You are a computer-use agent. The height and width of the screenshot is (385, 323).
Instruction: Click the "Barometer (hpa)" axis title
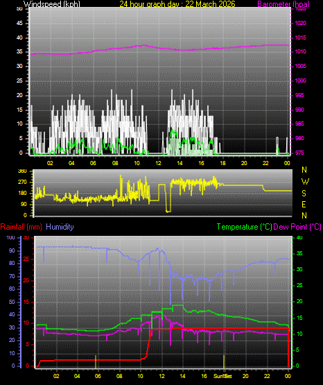point(283,4)
